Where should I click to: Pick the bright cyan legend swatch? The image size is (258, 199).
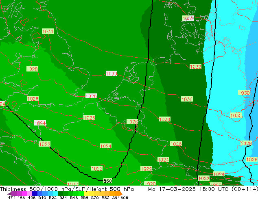55,194
